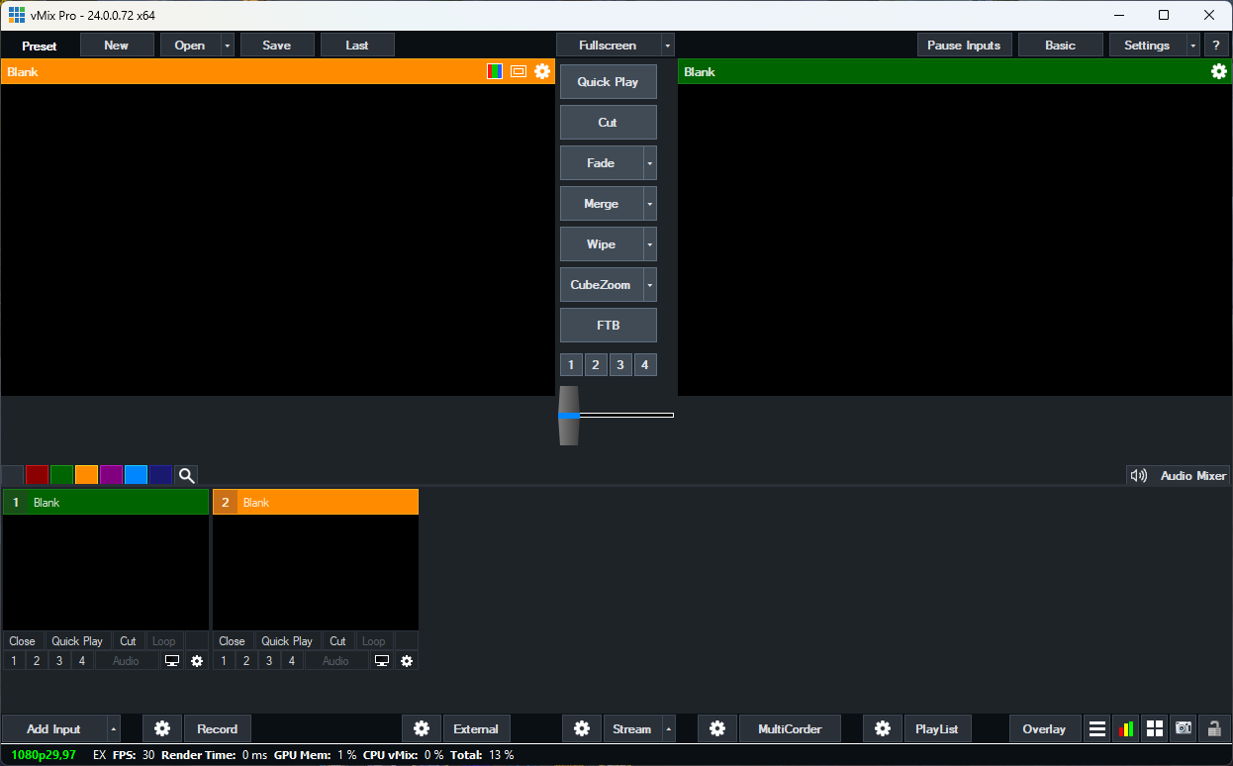This screenshot has height=766, width=1233.
Task: Click title-safe overlay frame icon in Preview header
Action: pos(518,71)
